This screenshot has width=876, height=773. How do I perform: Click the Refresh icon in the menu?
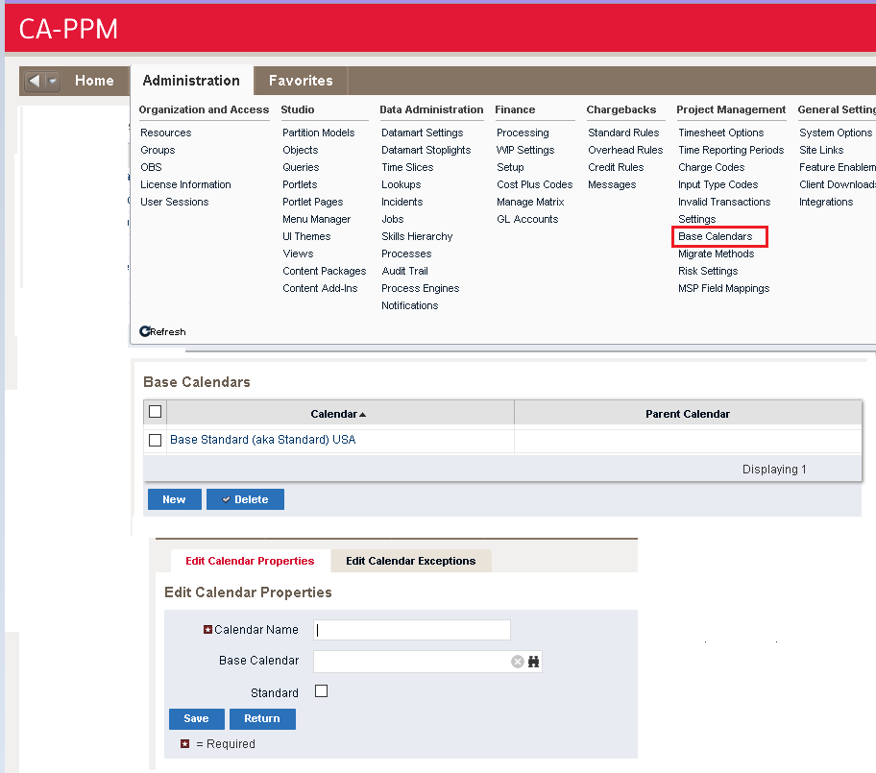click(x=145, y=331)
